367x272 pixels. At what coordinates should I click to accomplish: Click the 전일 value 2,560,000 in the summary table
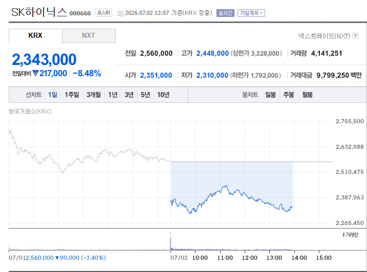tap(156, 53)
